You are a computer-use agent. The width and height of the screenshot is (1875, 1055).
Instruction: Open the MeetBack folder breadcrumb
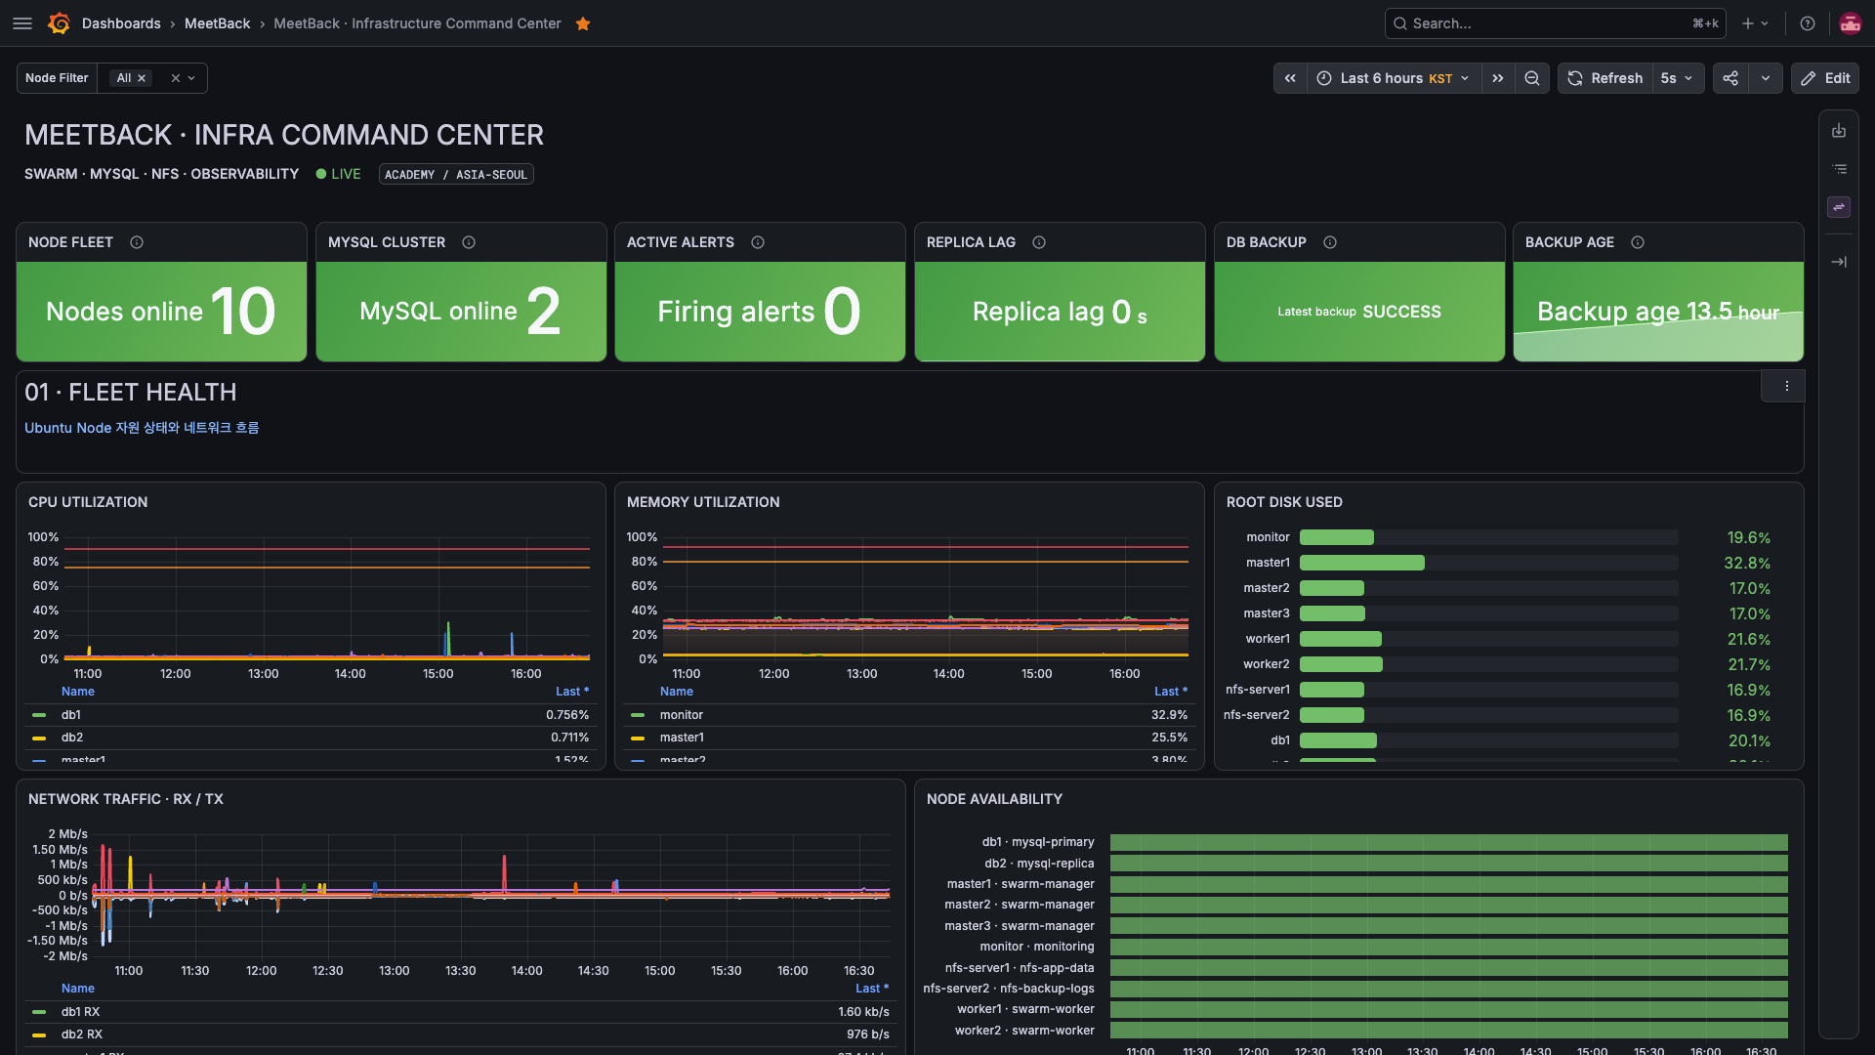click(217, 23)
